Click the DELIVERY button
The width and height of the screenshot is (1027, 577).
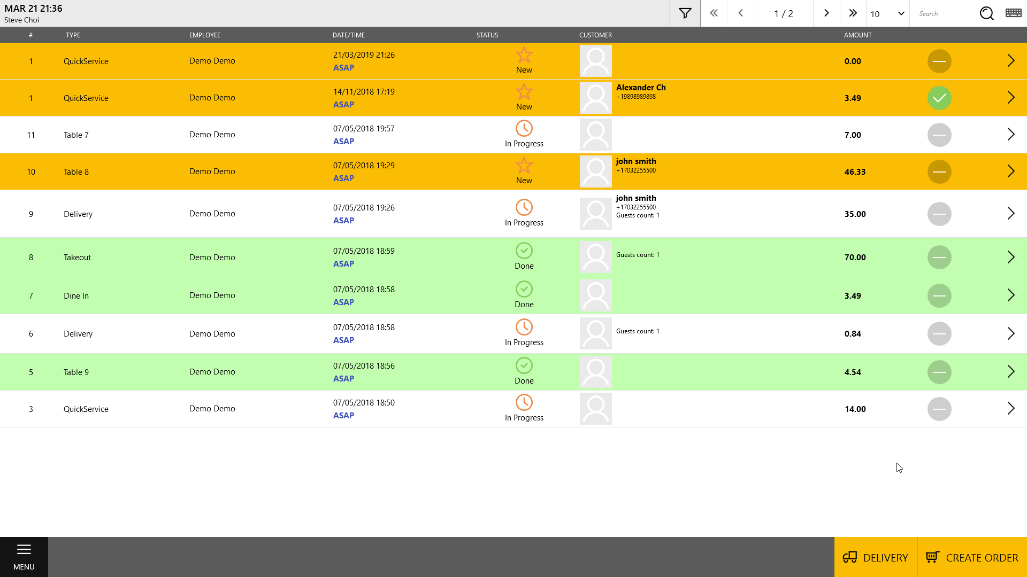click(875, 557)
